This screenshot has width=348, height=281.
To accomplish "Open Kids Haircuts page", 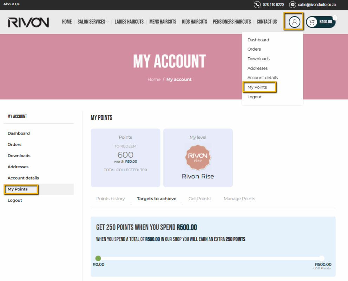I will coord(195,22).
